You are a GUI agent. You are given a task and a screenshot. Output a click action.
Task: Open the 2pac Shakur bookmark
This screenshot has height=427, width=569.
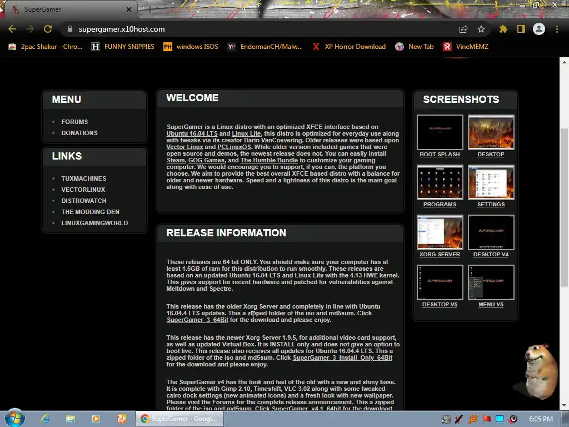46,47
